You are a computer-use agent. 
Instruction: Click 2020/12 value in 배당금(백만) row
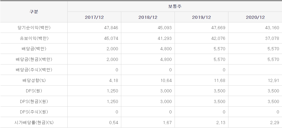click(x=273, y=49)
